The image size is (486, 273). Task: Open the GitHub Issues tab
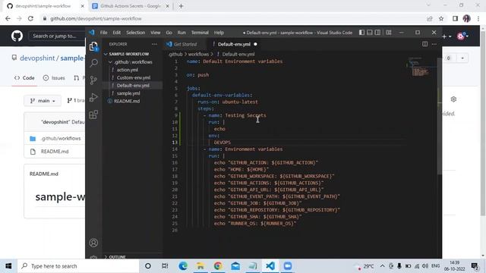pos(54,77)
